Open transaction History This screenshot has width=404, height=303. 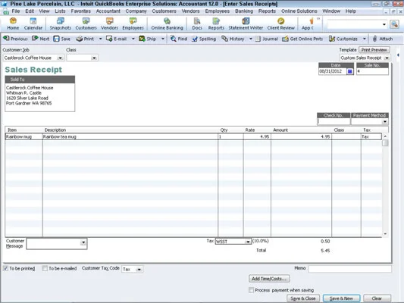(233, 39)
